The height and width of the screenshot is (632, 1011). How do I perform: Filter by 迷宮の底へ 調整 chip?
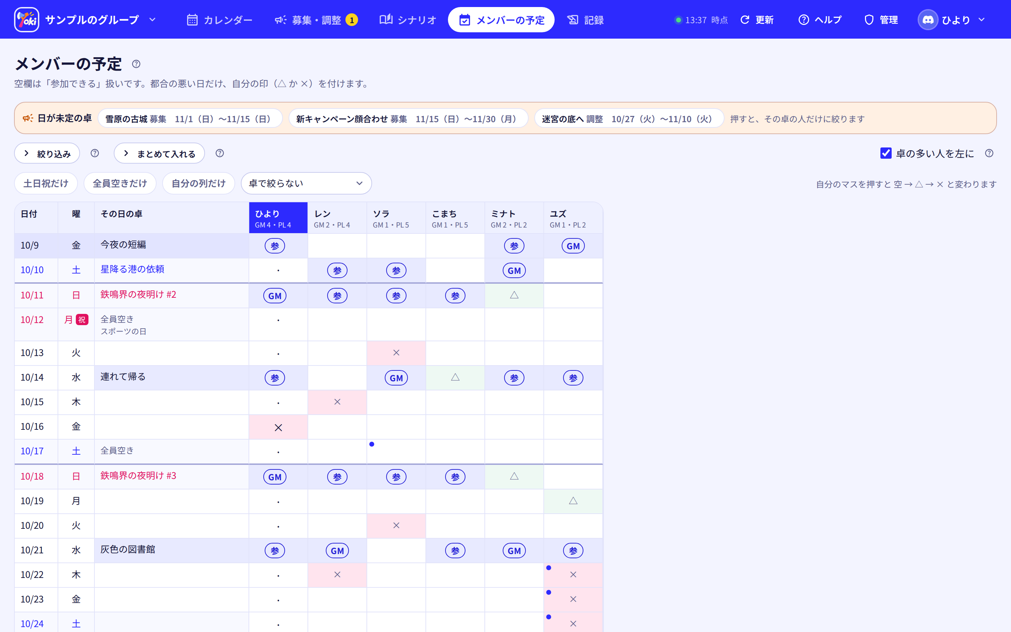tap(629, 119)
